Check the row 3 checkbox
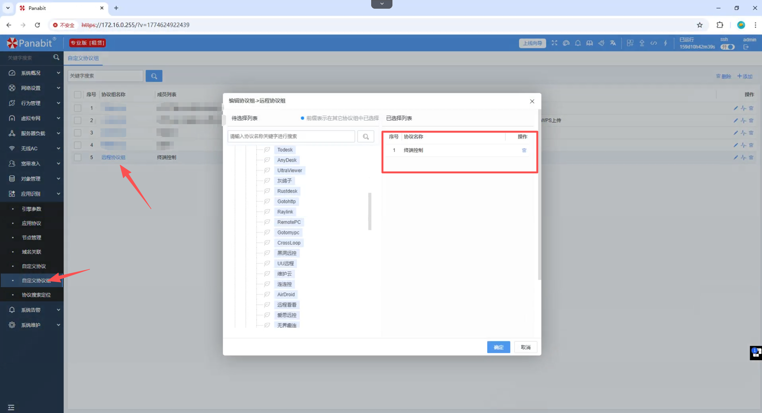762x413 pixels. pos(78,133)
